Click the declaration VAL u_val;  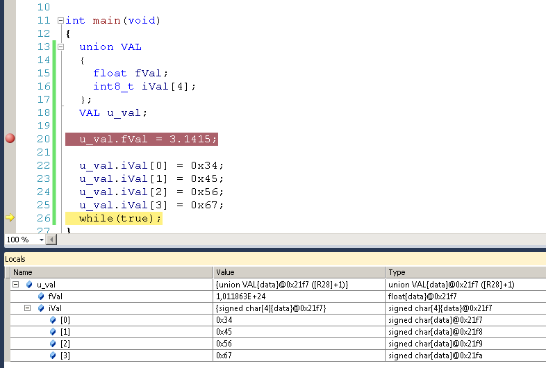pos(113,112)
